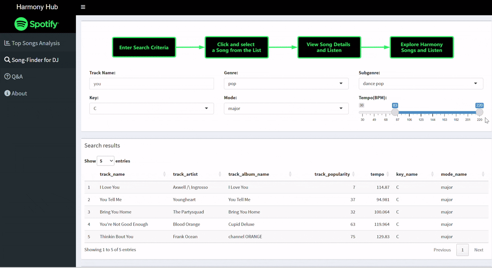492x268 pixels.
Task: Click the Search results heading
Action: click(x=102, y=145)
